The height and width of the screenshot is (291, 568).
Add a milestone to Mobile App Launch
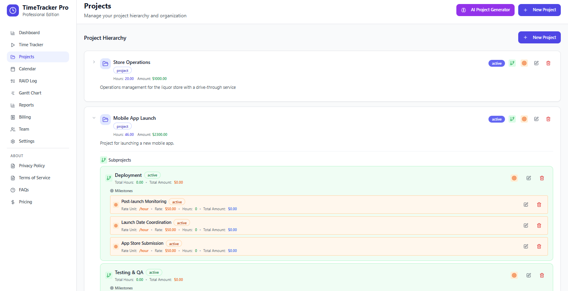tap(524, 119)
